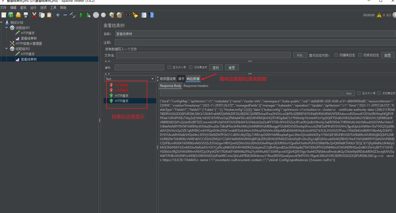Select HTTP请求 under 线程组002

pos(28,54)
